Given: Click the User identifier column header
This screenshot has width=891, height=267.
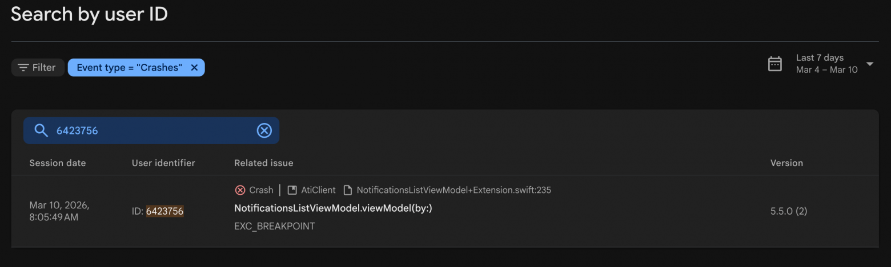Looking at the screenshot, I should [163, 163].
